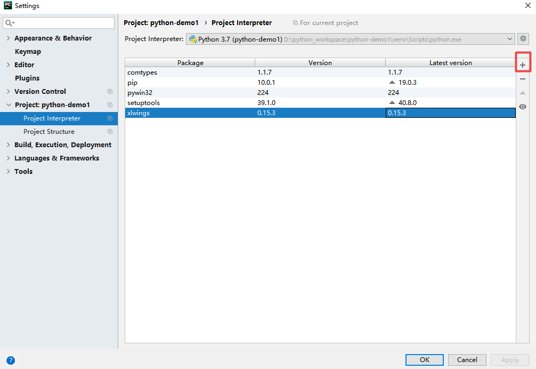
Task: Toggle the eye icon to show early releases
Action: pyautogui.click(x=523, y=107)
